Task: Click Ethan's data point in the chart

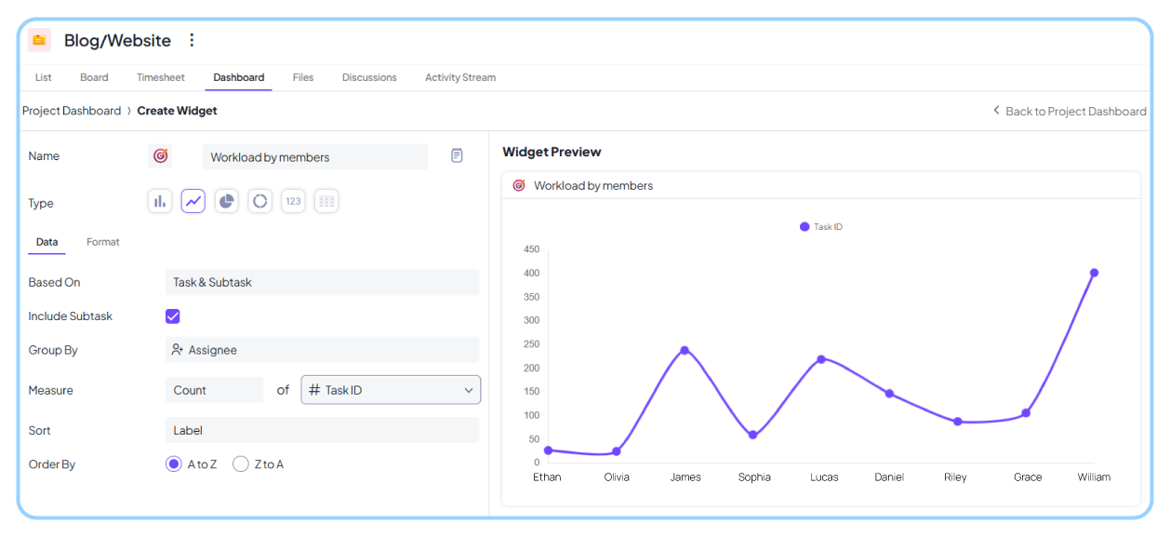Action: pyautogui.click(x=548, y=450)
